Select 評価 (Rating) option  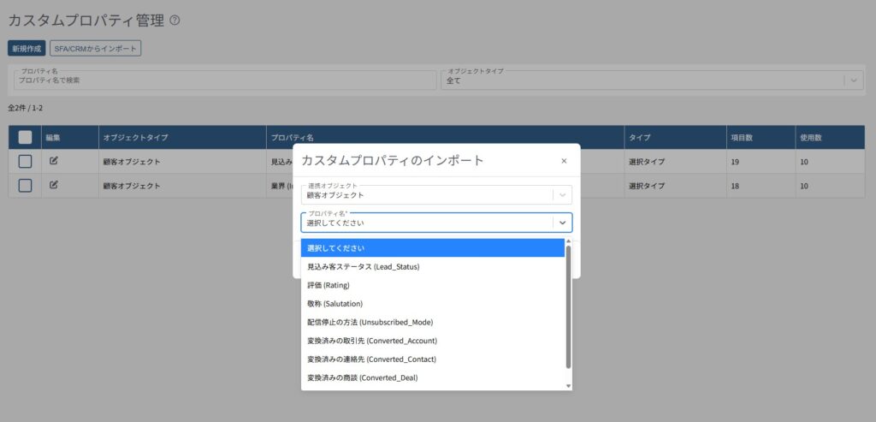[328, 285]
